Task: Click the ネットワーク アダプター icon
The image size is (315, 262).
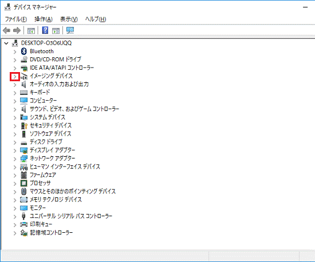Action: 24,158
